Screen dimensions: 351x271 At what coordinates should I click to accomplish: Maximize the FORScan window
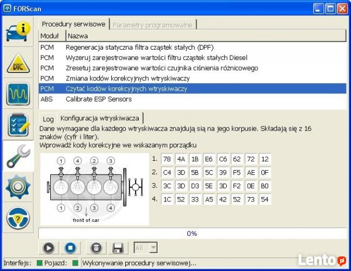click(x=330, y=9)
